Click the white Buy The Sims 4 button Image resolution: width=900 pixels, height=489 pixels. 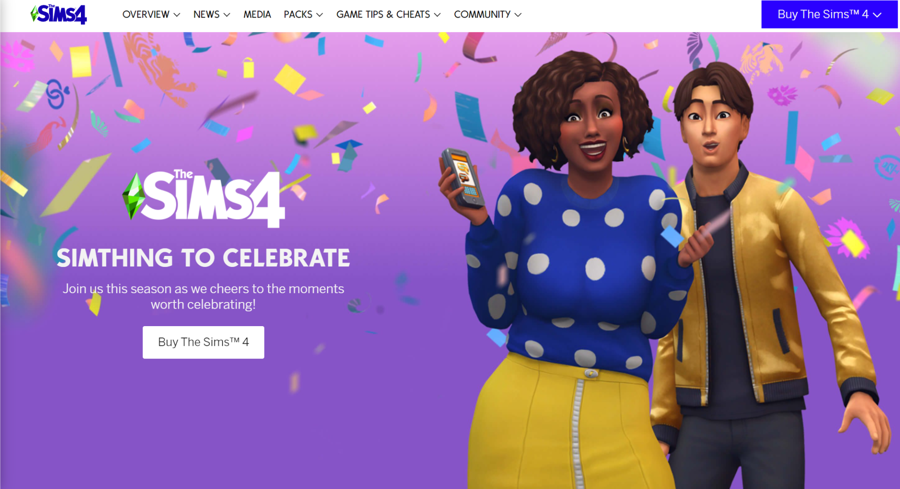pyautogui.click(x=203, y=342)
